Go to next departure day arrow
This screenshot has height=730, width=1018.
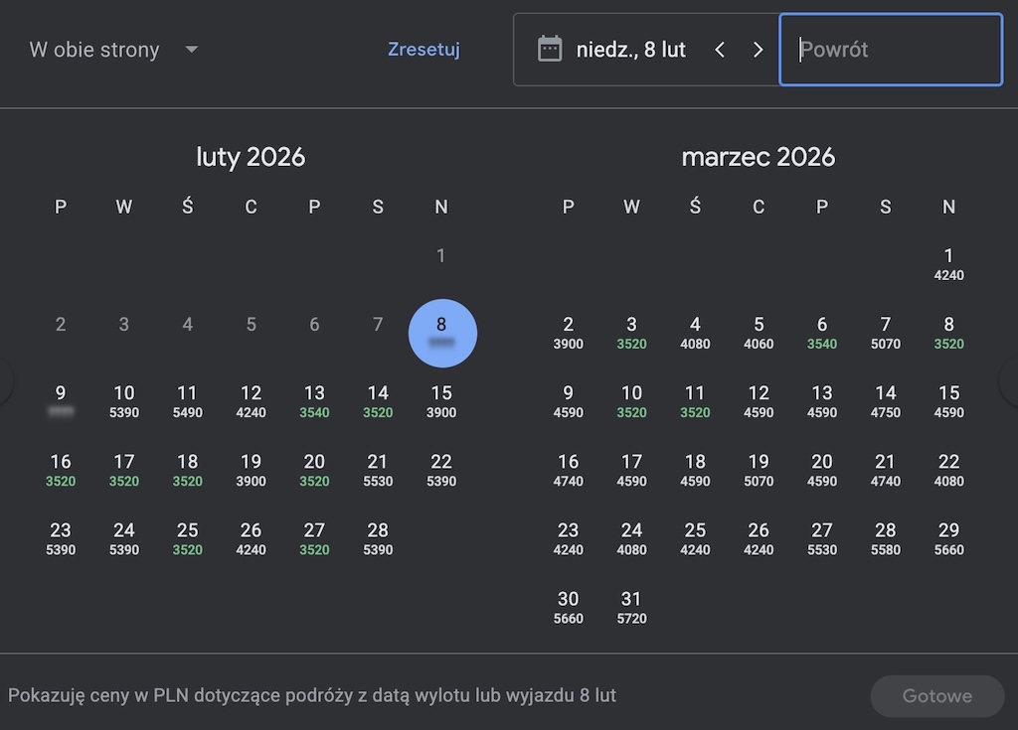758,50
